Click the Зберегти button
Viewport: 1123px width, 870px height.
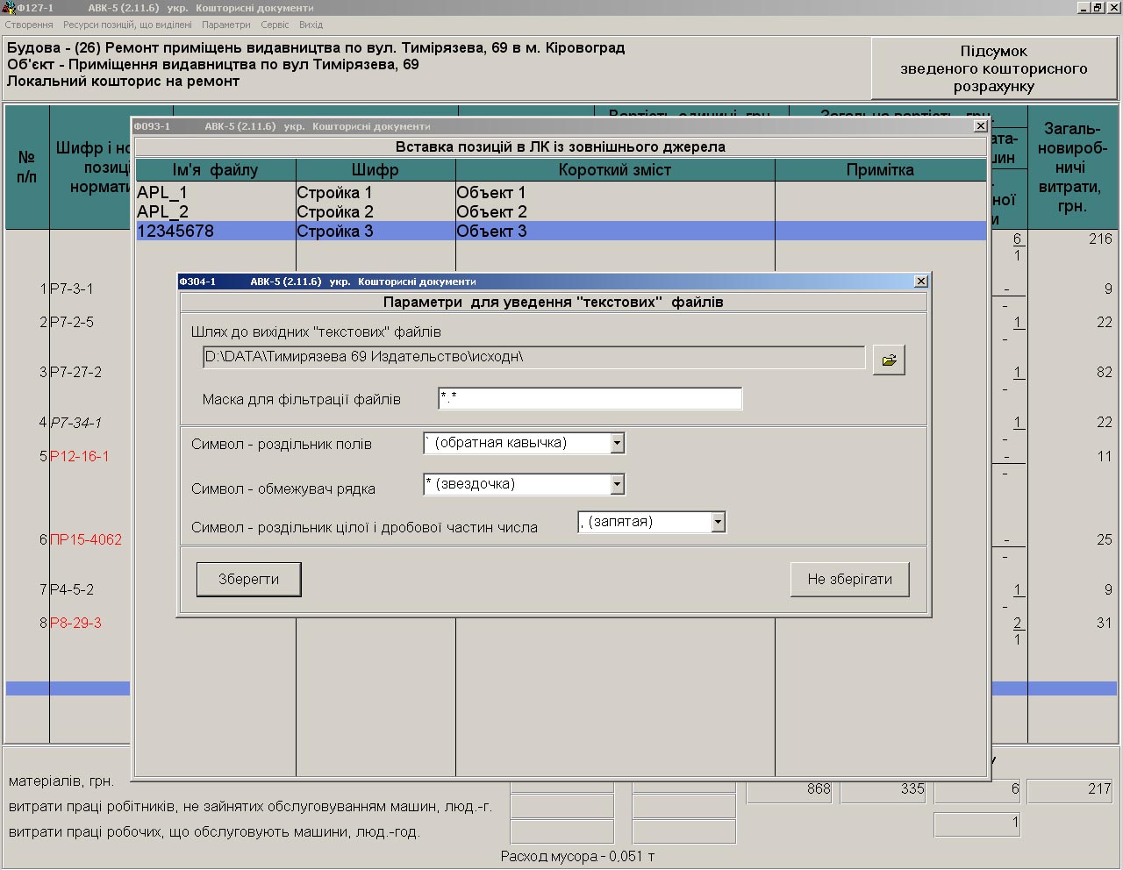248,580
